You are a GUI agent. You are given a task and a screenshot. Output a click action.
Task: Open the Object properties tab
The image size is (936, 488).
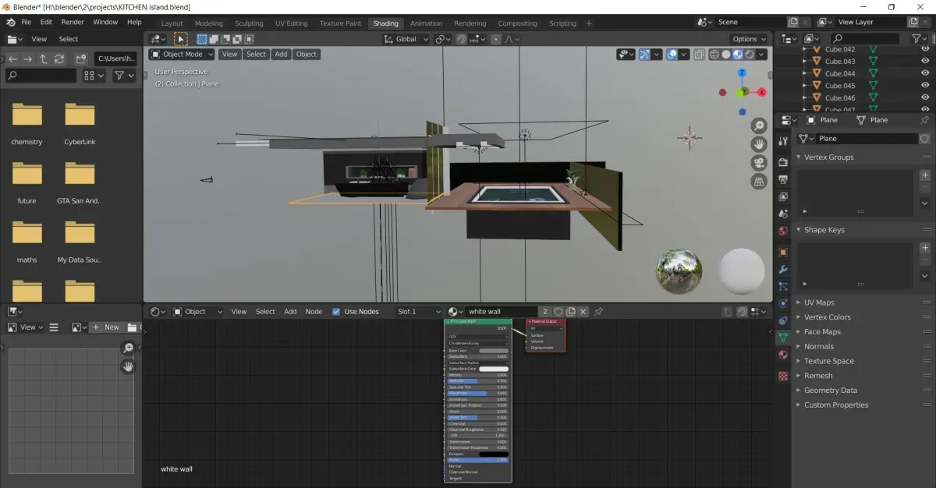pos(783,252)
